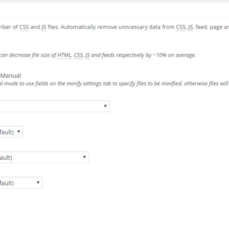Click arrow icon of the widest dropdown
229x229 pixels.
(x=105, y=106)
